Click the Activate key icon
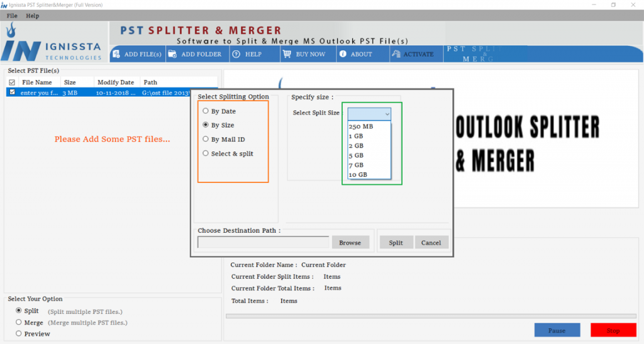Screen dimensions: 644x344 (396, 54)
